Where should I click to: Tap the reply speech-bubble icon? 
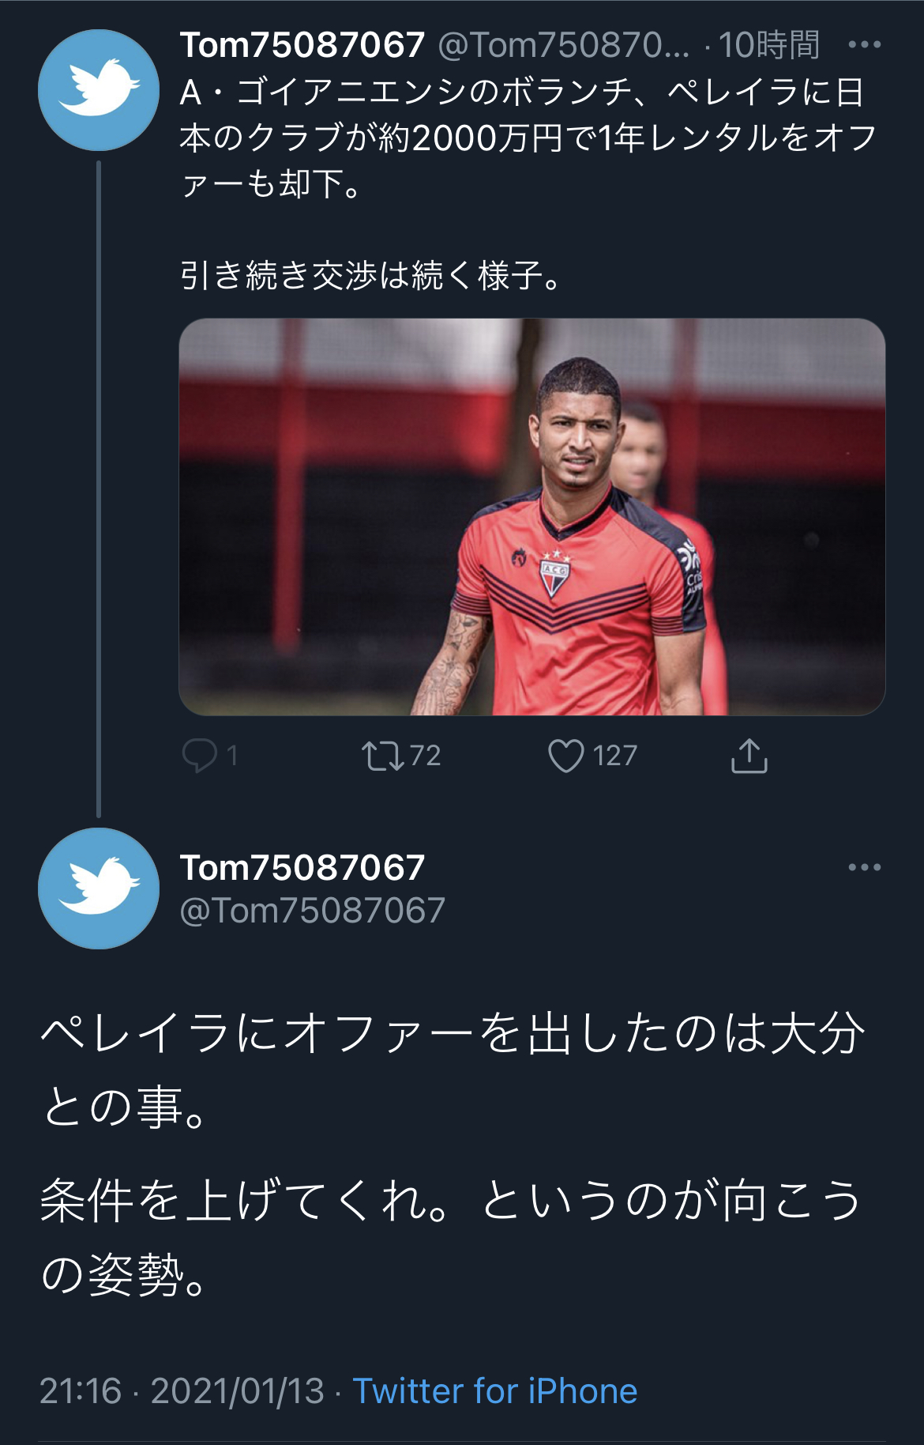point(199,755)
